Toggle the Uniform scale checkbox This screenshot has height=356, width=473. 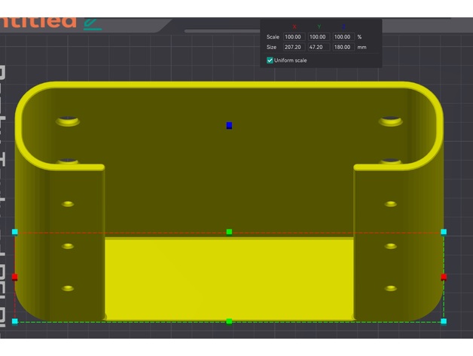(270, 60)
